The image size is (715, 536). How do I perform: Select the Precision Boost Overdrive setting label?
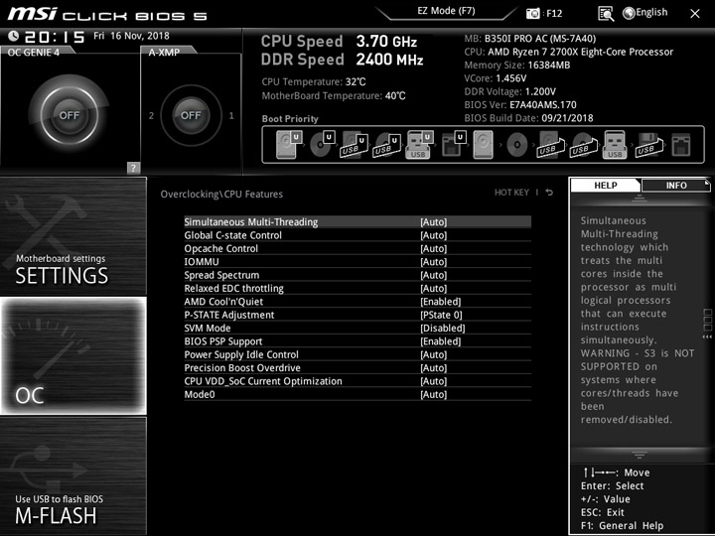pyautogui.click(x=242, y=367)
